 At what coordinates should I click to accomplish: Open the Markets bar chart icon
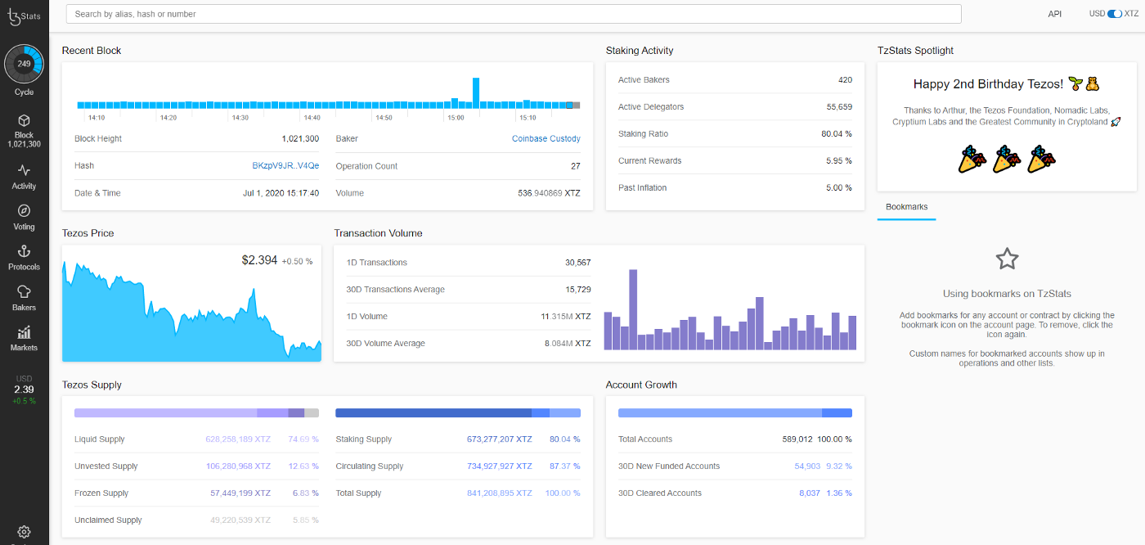pos(24,332)
